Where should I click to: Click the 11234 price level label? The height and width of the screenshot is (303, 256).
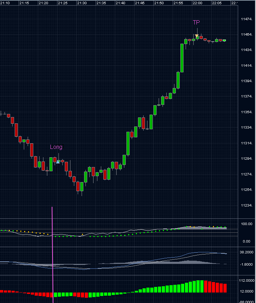247,205
